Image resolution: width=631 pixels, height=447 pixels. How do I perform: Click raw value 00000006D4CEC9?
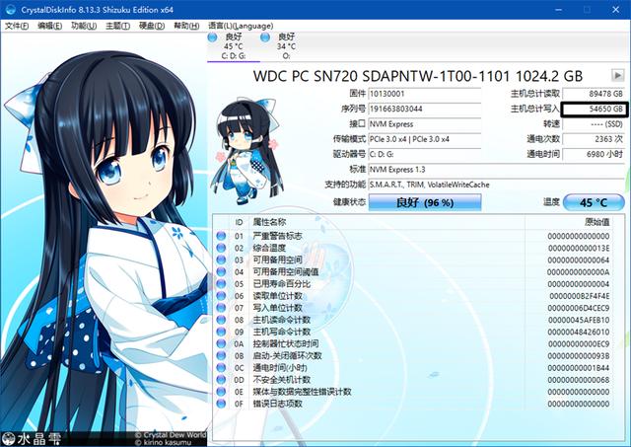pyautogui.click(x=579, y=308)
